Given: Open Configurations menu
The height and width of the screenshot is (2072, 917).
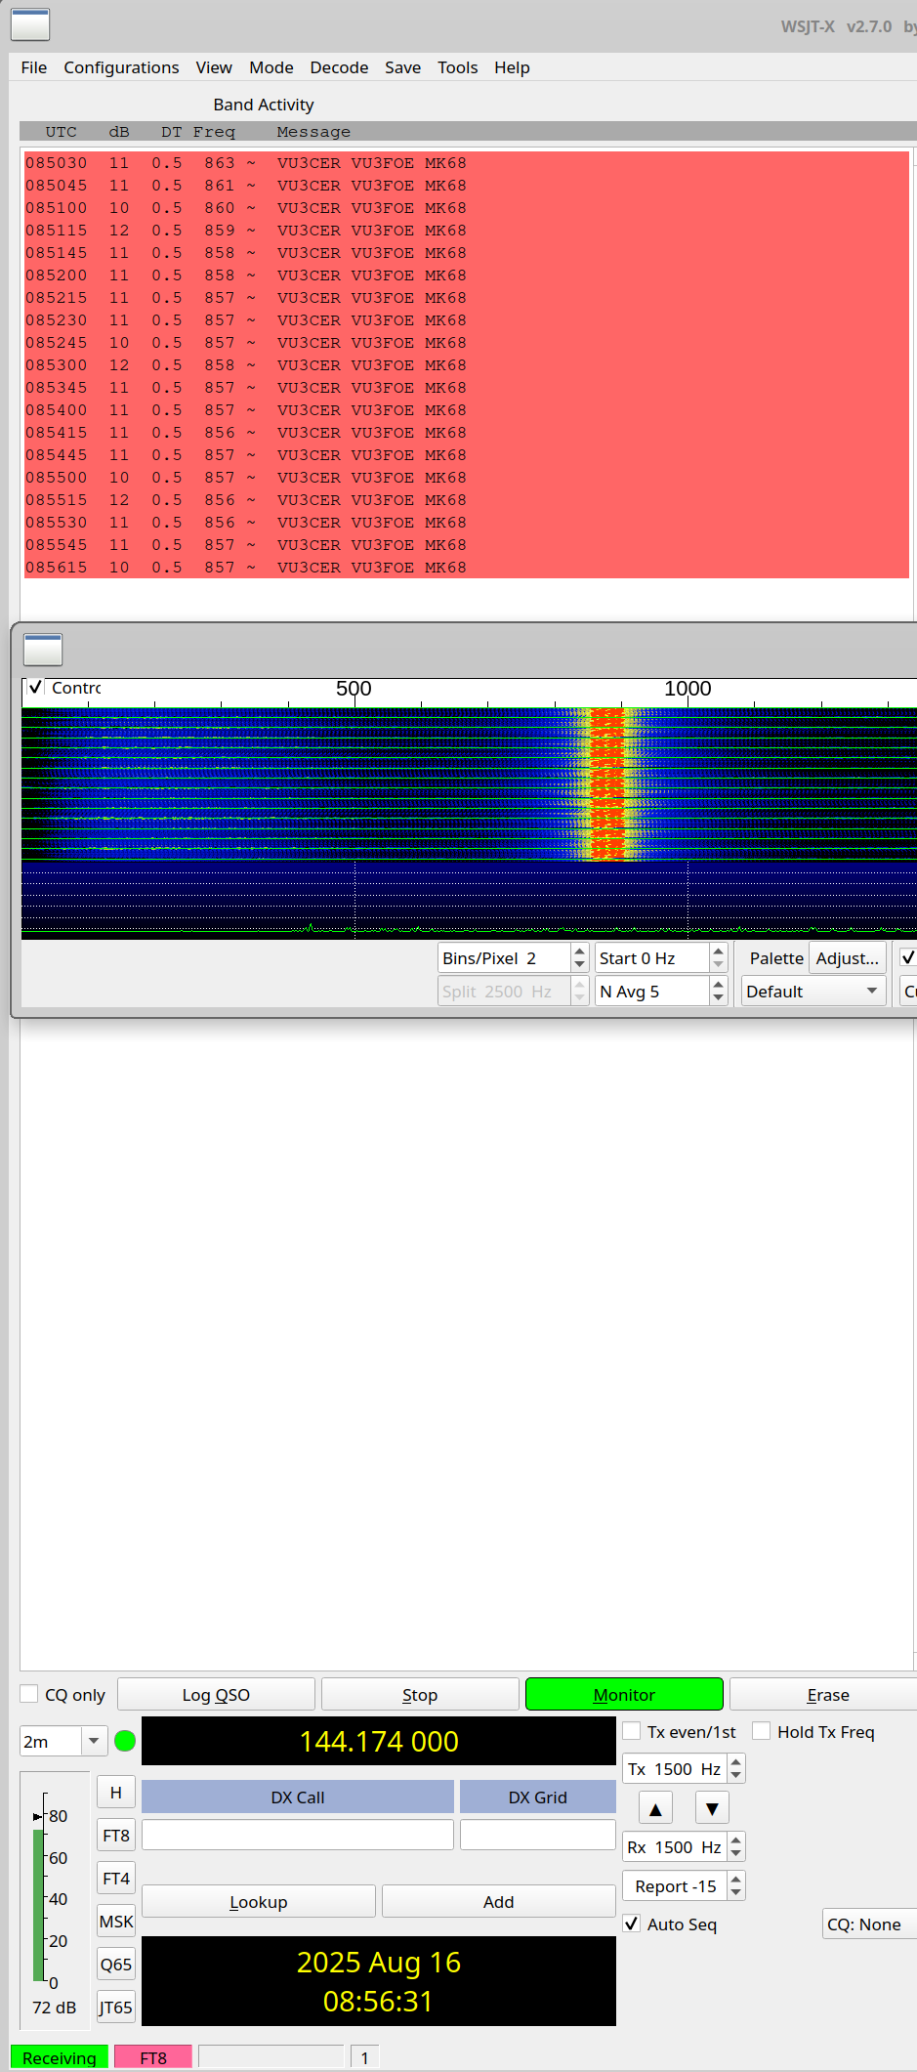Looking at the screenshot, I should coord(121,67).
